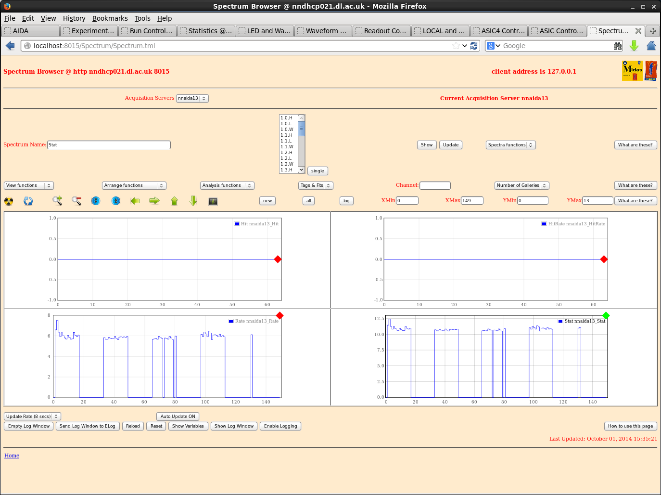
Task: Click the Google search engine icon
Action: click(x=491, y=46)
